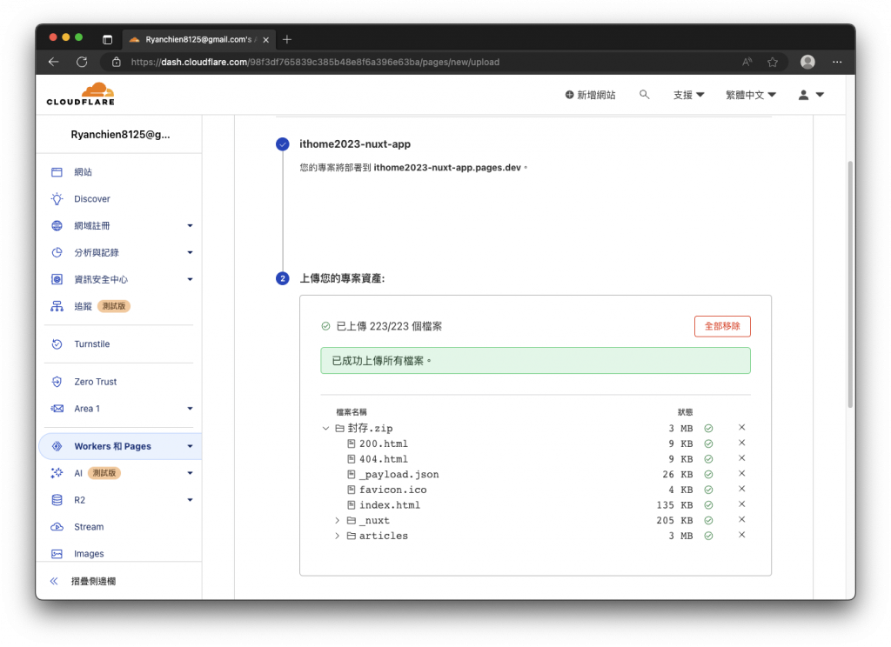Expand the 分析與記錄 submenu arrow
891x647 pixels.
[x=190, y=252]
